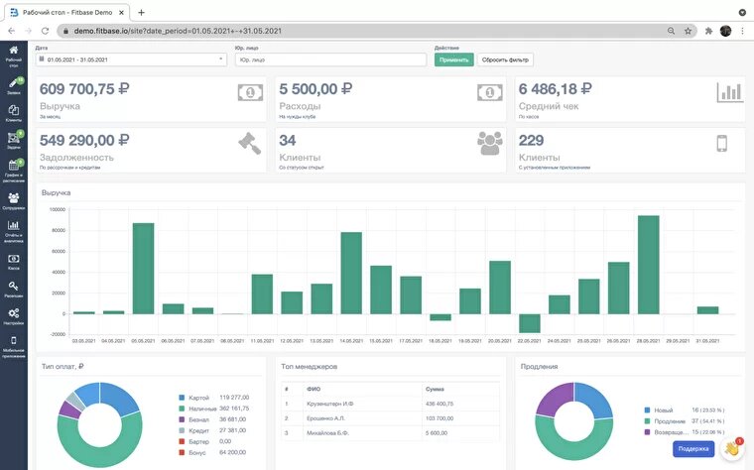Open Мобильное приложение phone icon in sidebar
Image resolution: width=754 pixels, height=470 pixels.
pyautogui.click(x=14, y=340)
